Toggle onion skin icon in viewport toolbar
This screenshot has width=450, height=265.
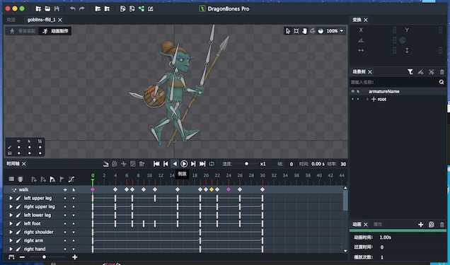click(321, 31)
